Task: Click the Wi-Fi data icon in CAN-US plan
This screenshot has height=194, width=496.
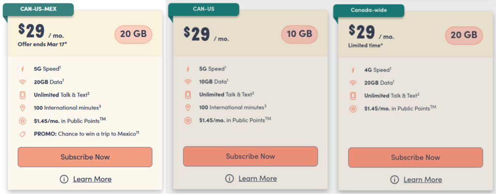Action: 188,82
